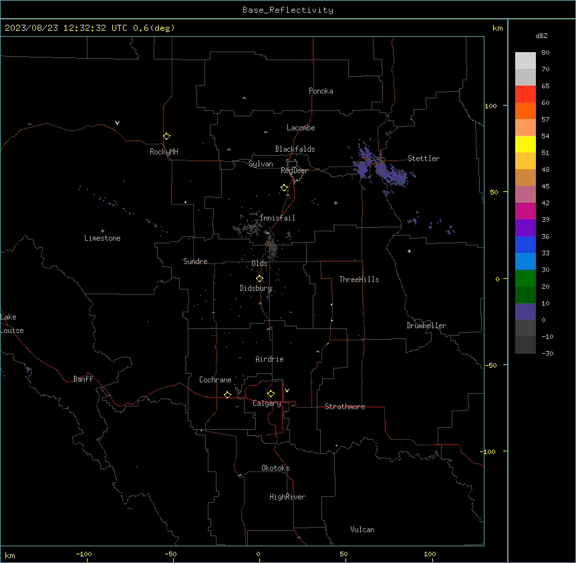The width and height of the screenshot is (576, 563).
Task: Click the Strathmore city label
Action: tap(345, 407)
